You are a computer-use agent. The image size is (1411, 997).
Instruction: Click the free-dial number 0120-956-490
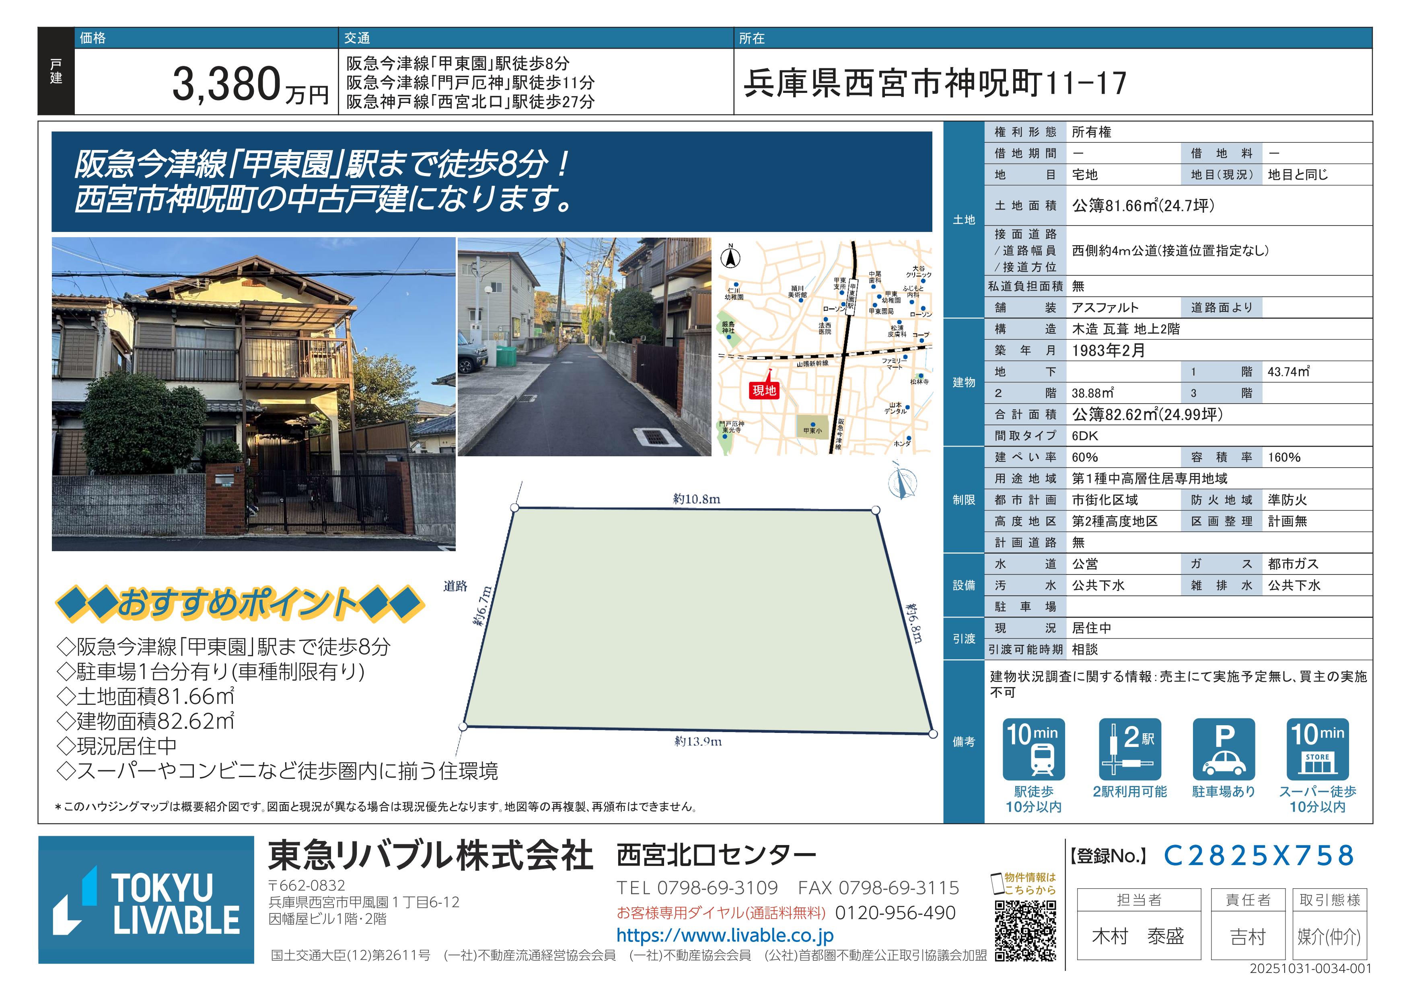(895, 913)
